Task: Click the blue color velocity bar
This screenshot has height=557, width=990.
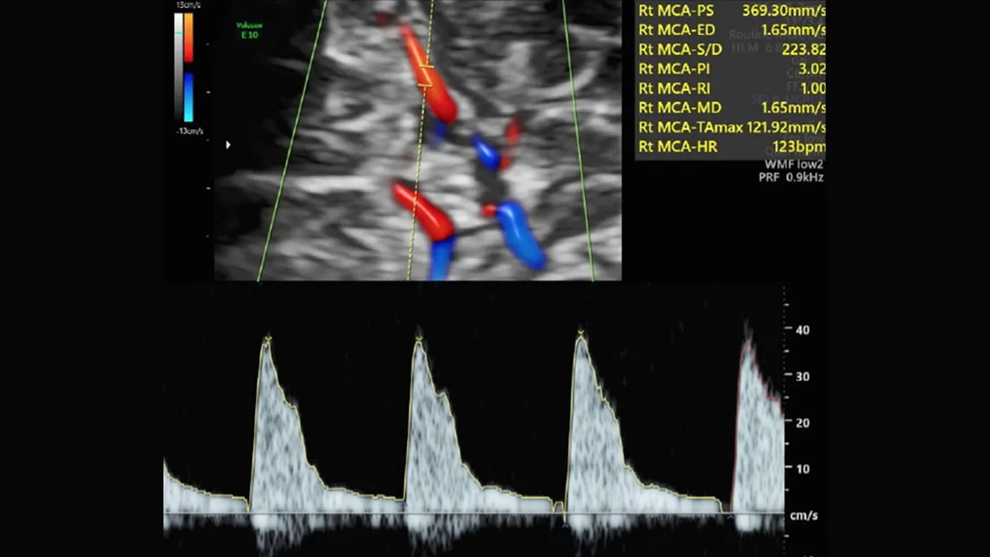Action: click(x=188, y=97)
